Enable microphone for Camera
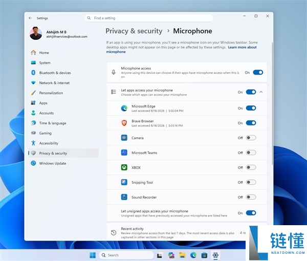This screenshot has height=261, width=307. (251, 138)
